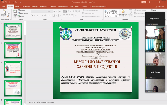The width and height of the screenshot is (167, 105).
Task: Toggle Bold (Ж) formatting
Action: pyautogui.click(x=32, y=16)
